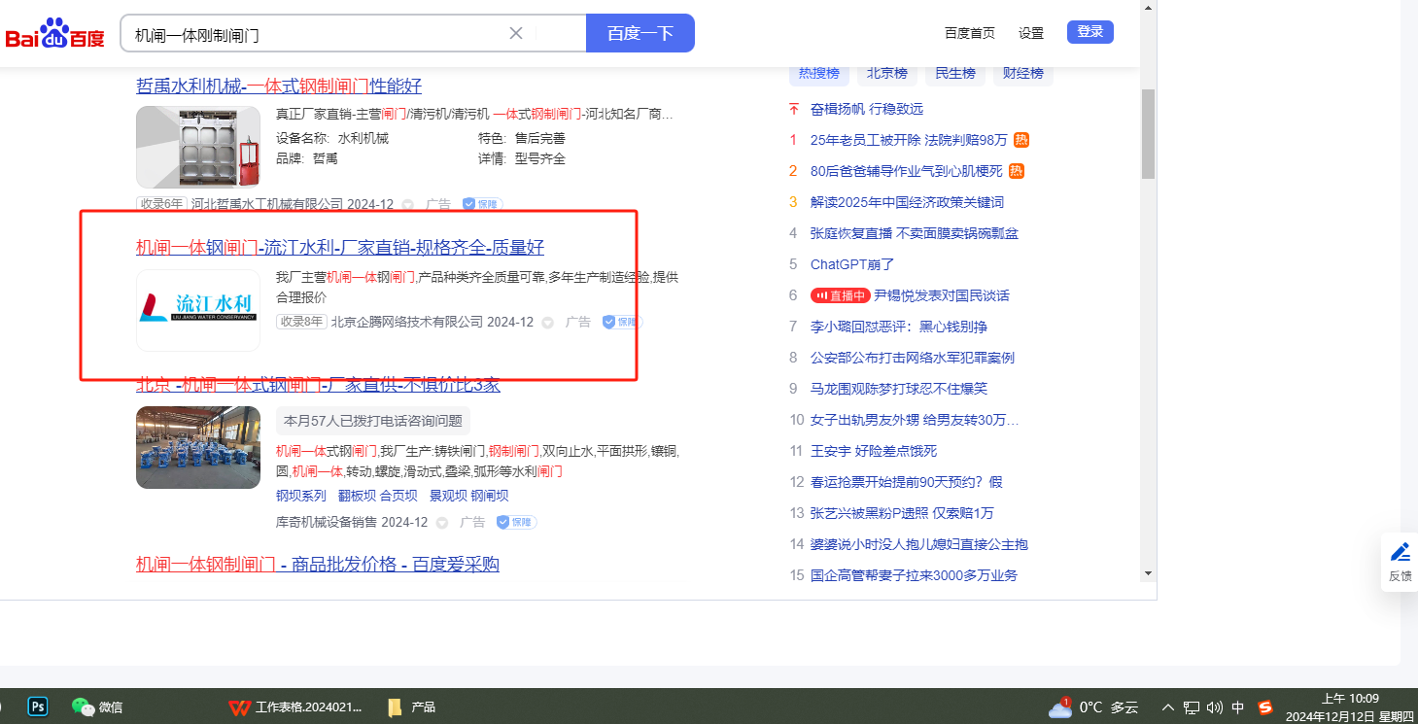The image size is (1418, 724).
Task: Switch to the 财经榜 tab
Action: point(1022,74)
